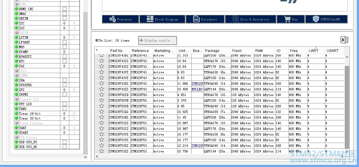The height and width of the screenshot is (167, 359).
Task: Click green status dot beside UART
Action: [x=16, y=128]
